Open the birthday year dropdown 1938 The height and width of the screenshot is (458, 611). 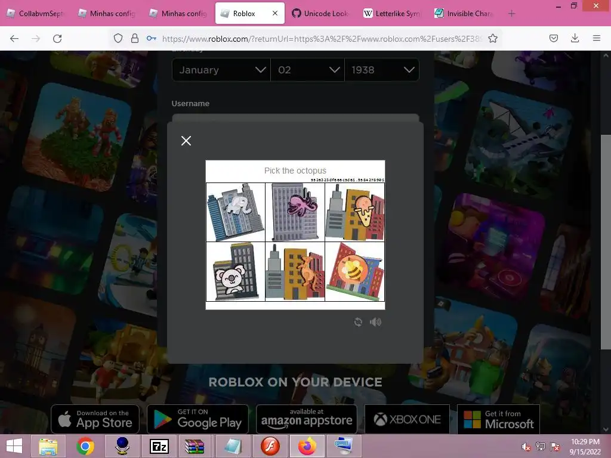pyautogui.click(x=382, y=70)
